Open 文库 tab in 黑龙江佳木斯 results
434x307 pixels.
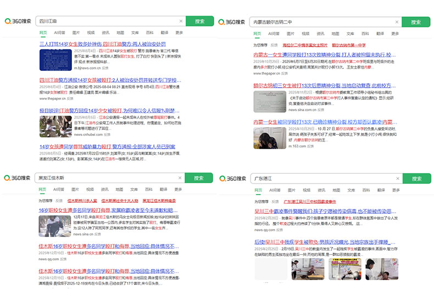[x=134, y=189]
